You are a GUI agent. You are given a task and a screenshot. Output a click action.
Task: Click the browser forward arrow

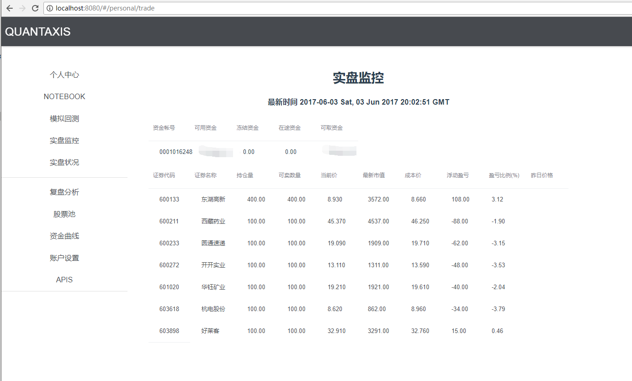tap(22, 8)
